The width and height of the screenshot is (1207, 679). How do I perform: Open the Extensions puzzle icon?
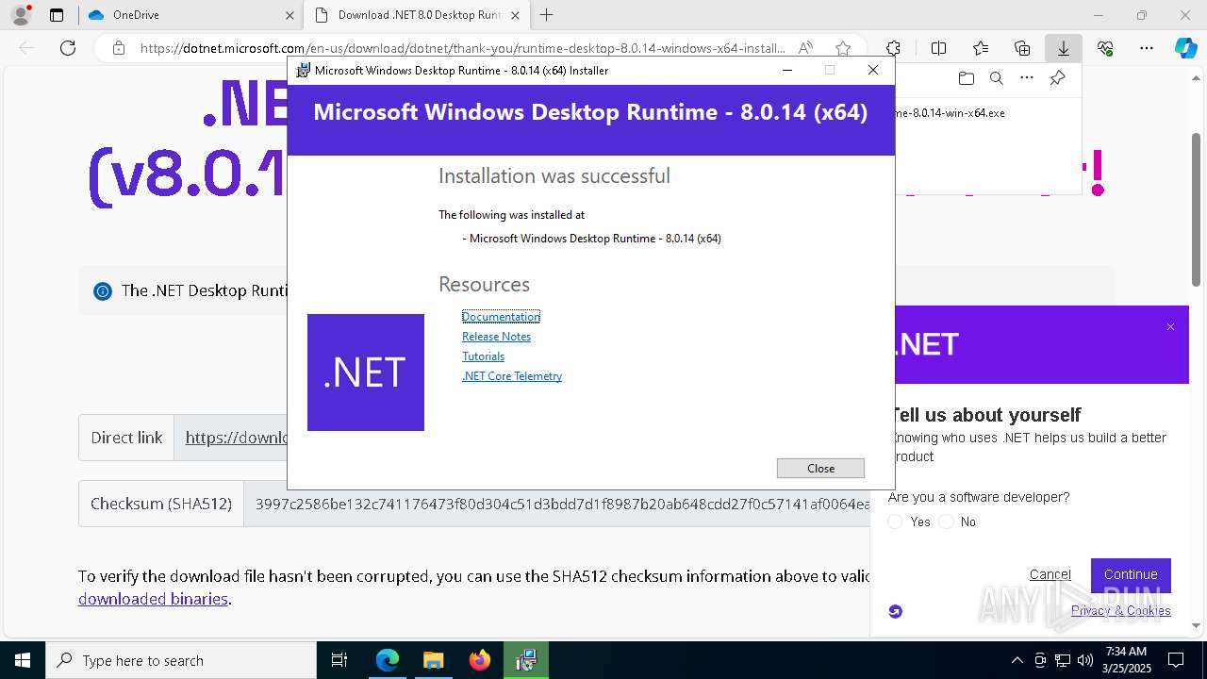coord(893,48)
